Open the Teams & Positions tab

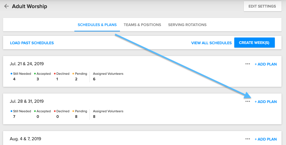point(142,25)
